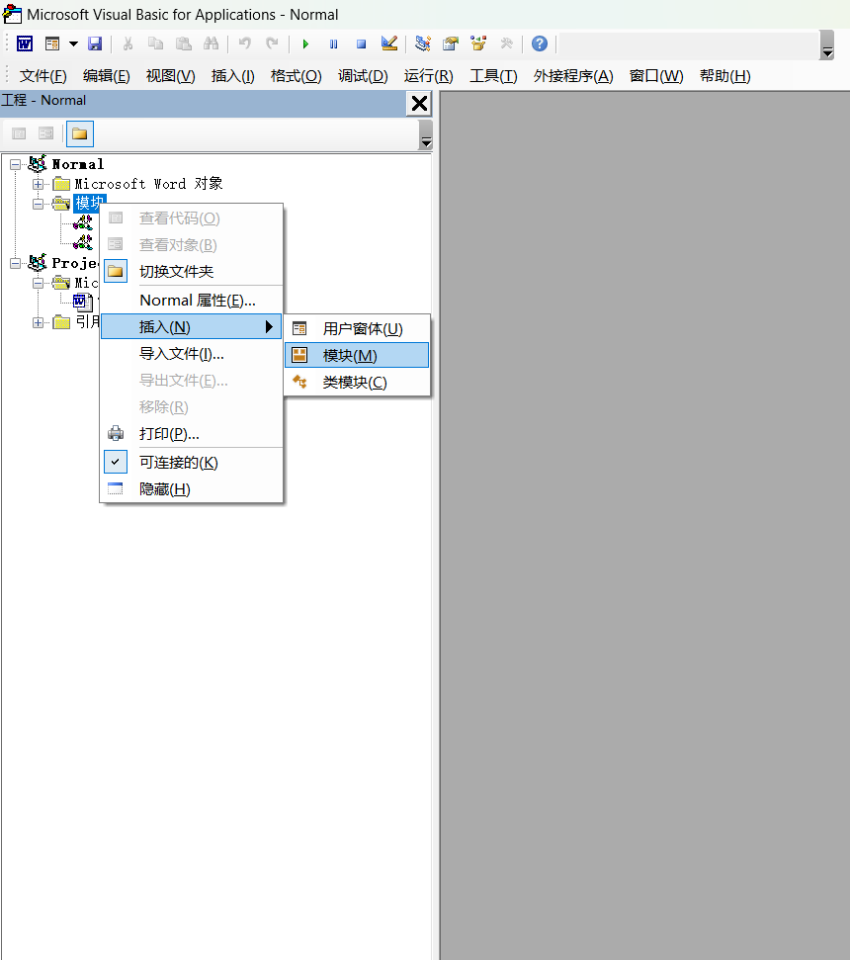Insert 用户窗体(U) from submenu
850x960 pixels.
(x=357, y=329)
